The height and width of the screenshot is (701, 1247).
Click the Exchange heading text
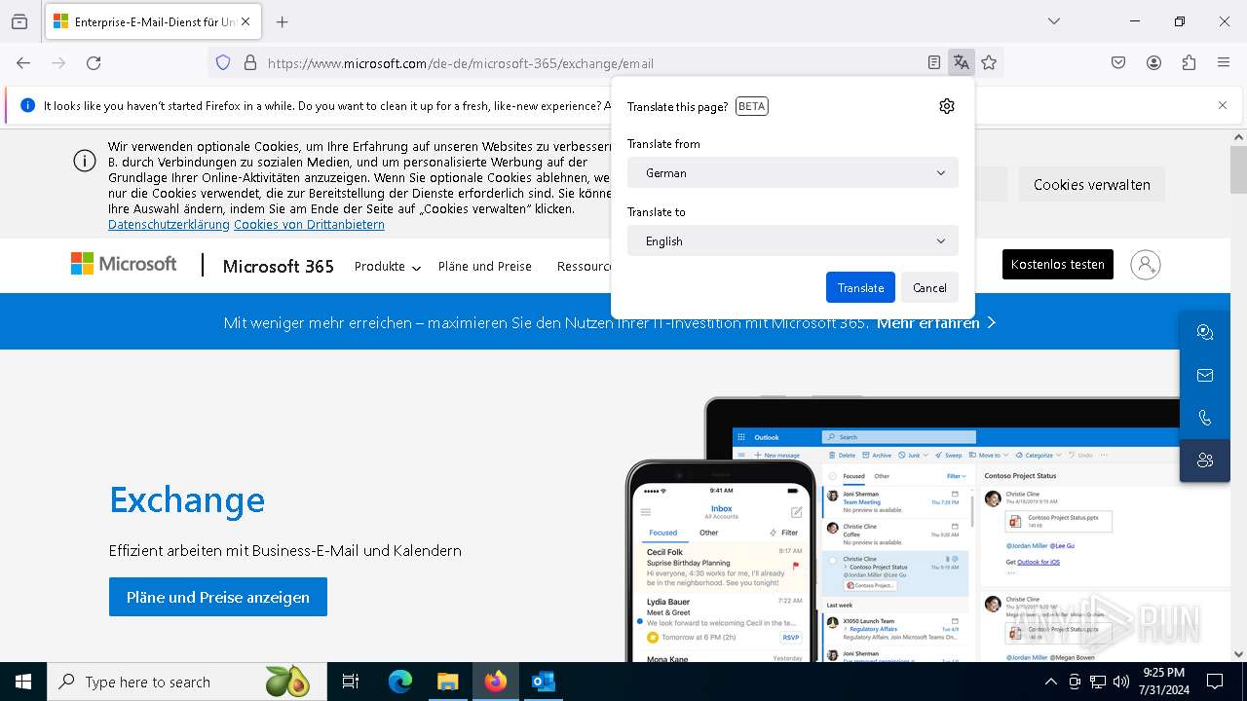(187, 499)
